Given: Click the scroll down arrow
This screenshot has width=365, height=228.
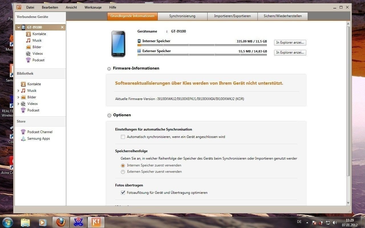Looking at the screenshot, I should click(x=348, y=203).
